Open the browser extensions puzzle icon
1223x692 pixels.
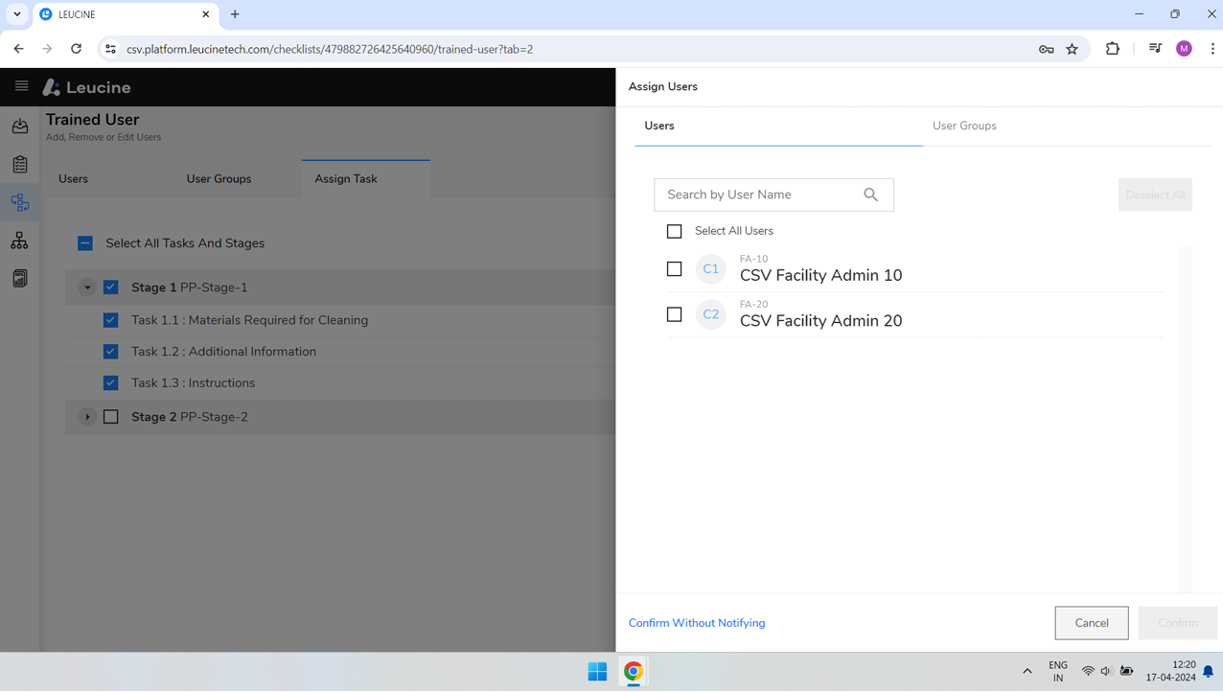pos(1113,49)
